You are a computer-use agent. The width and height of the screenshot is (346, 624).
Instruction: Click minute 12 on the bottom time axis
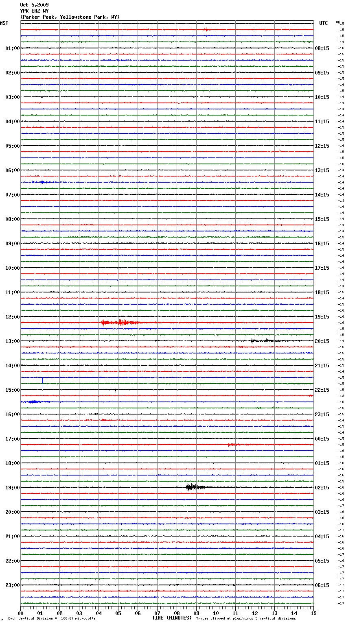[255, 613]
